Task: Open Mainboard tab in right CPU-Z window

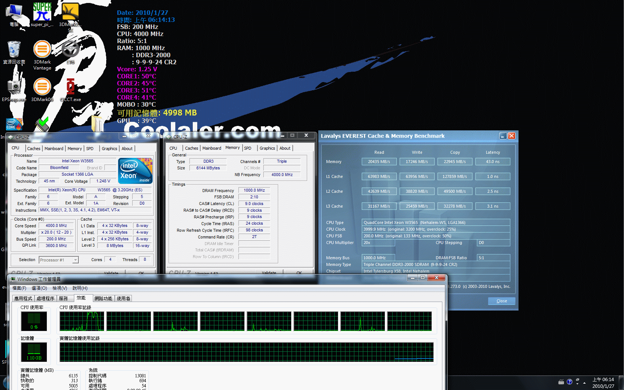Action: [x=212, y=148]
